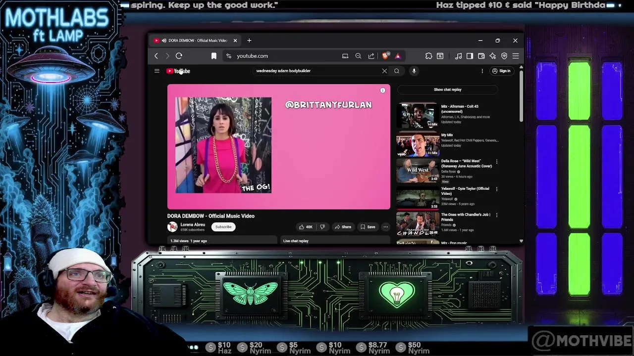634x356 pixels.
Task: Mute tab via the speaker icon on tab
Action: pos(164,41)
